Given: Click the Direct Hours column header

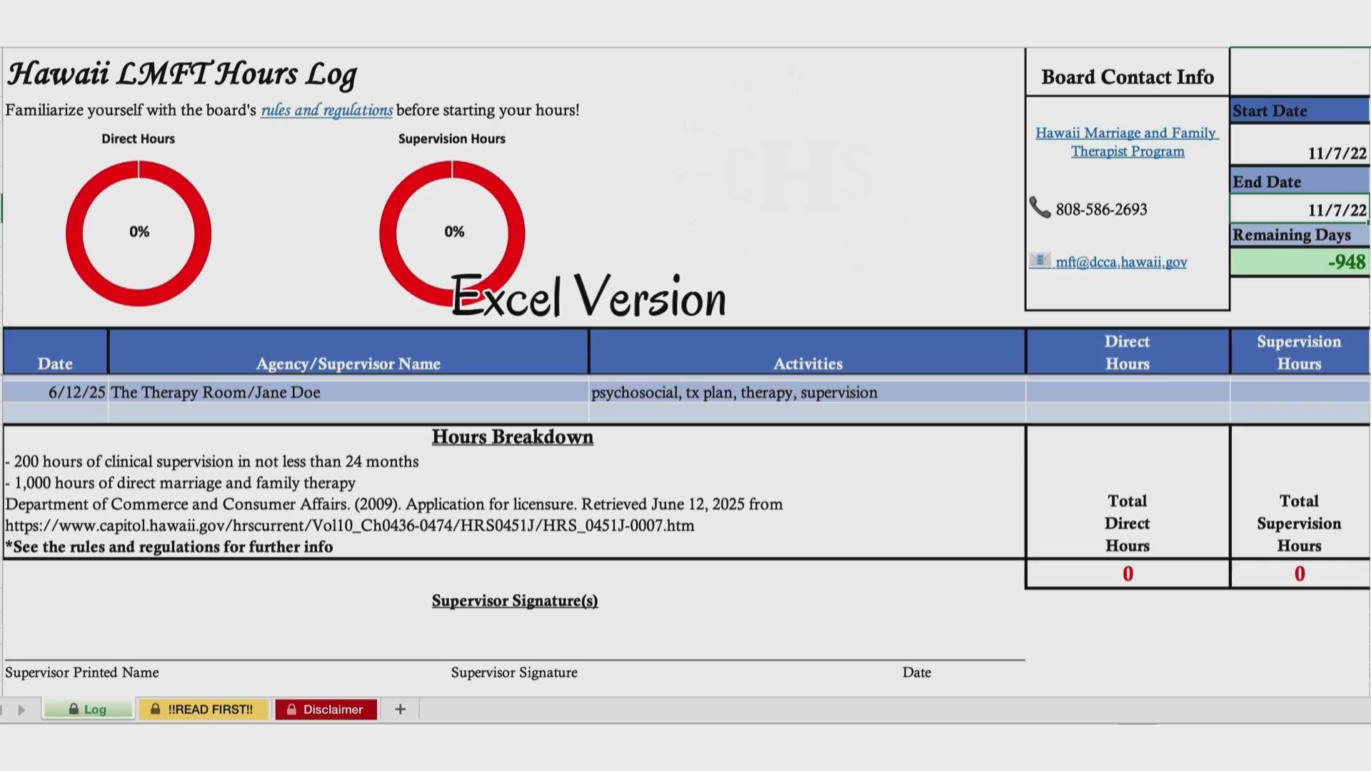Looking at the screenshot, I should coord(1128,352).
